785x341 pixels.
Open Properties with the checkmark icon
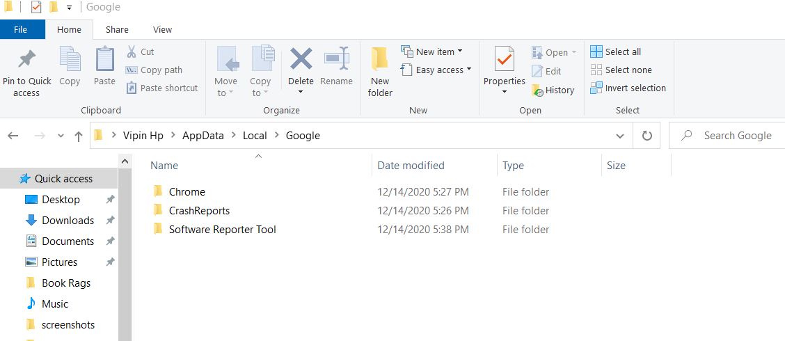(504, 59)
